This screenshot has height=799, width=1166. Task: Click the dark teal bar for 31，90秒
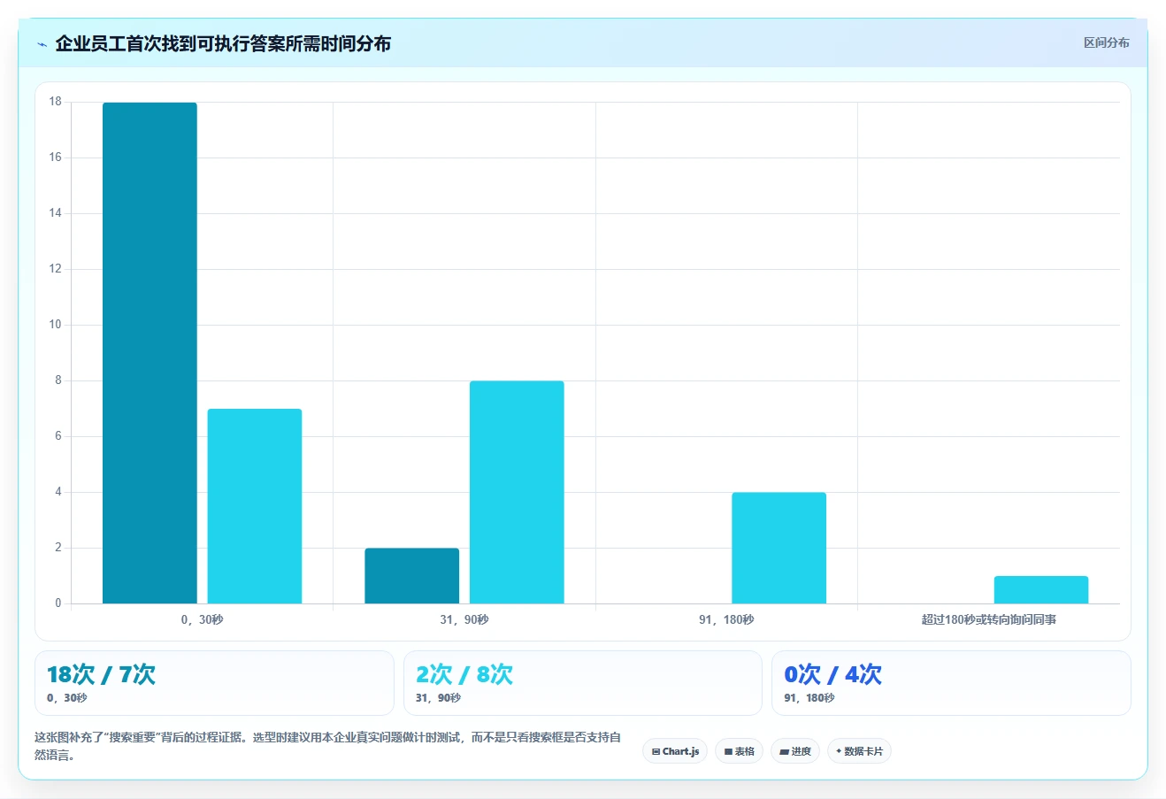[x=412, y=576]
